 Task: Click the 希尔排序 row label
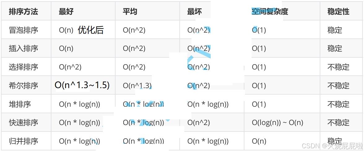[x=23, y=86]
